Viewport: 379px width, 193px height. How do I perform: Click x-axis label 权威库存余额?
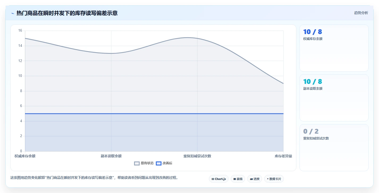pyautogui.click(x=25, y=156)
